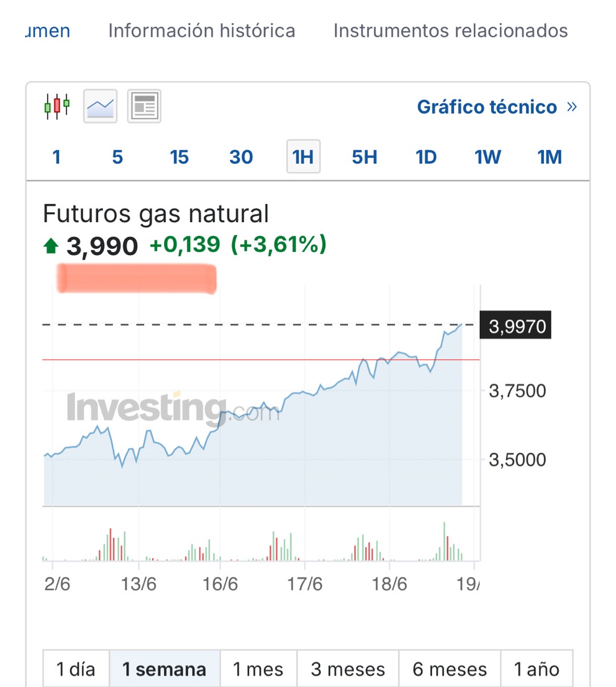Show the 3 meses range
This screenshot has width=616, height=687.
coord(348,669)
